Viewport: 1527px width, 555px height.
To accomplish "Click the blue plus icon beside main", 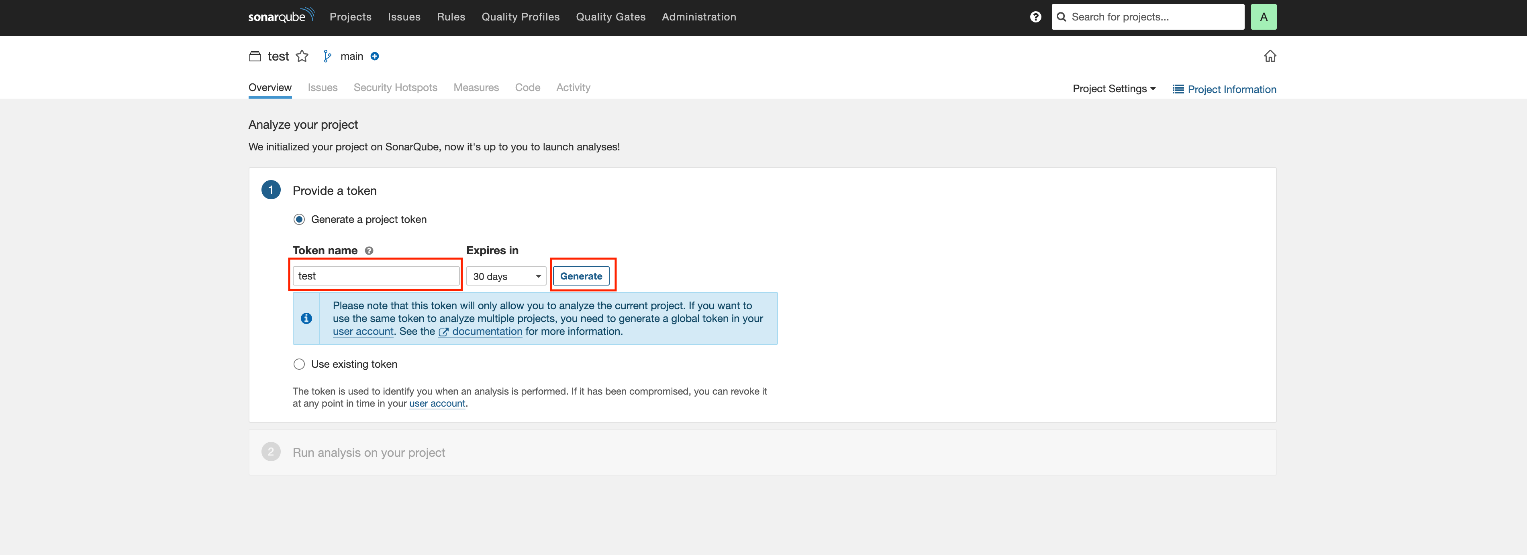I will 375,56.
